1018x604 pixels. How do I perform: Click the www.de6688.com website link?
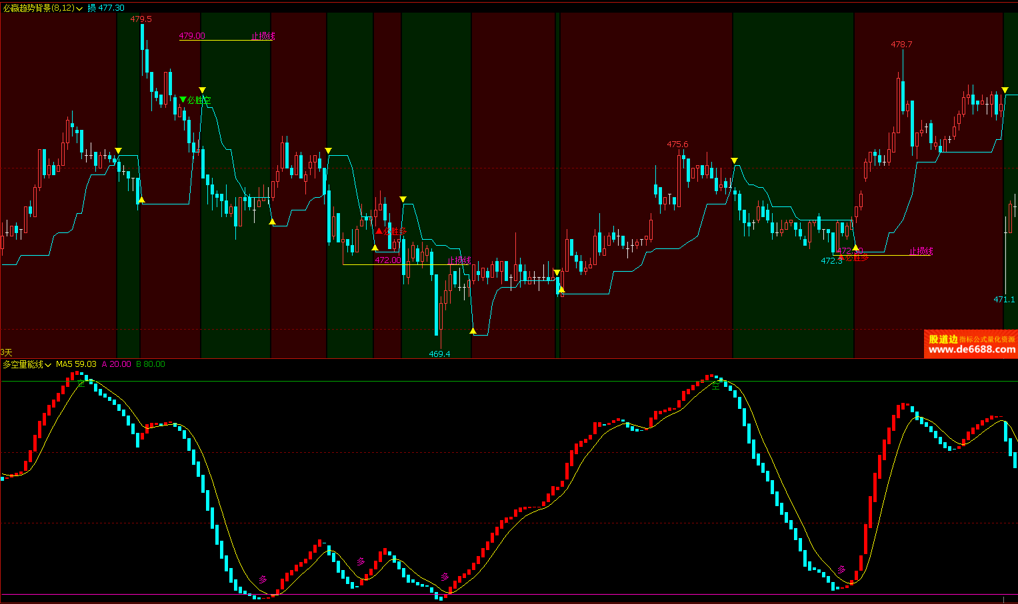(x=971, y=350)
